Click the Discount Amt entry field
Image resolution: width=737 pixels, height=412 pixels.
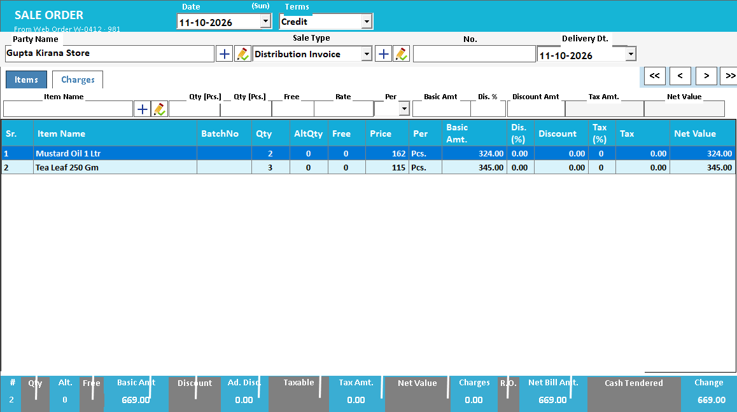(537, 109)
